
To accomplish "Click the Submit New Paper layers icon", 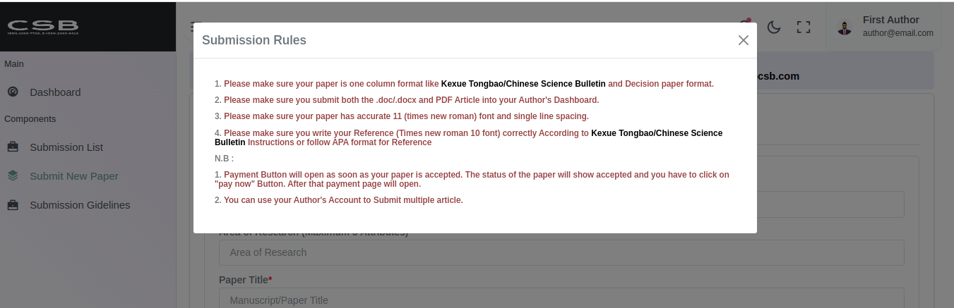I will point(13,176).
